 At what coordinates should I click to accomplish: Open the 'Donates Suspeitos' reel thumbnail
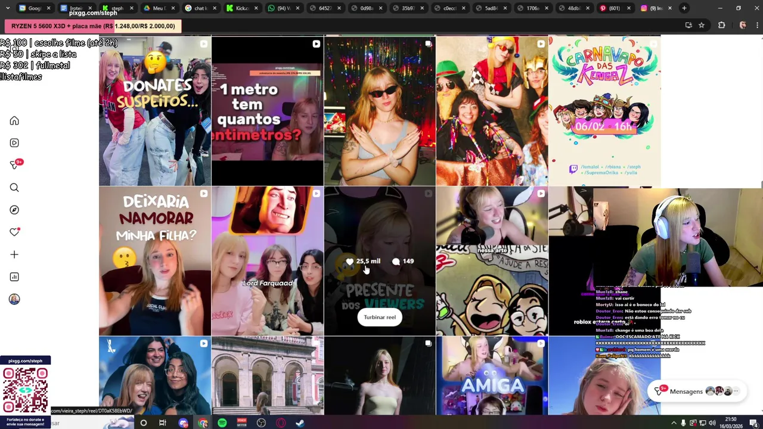tap(155, 111)
